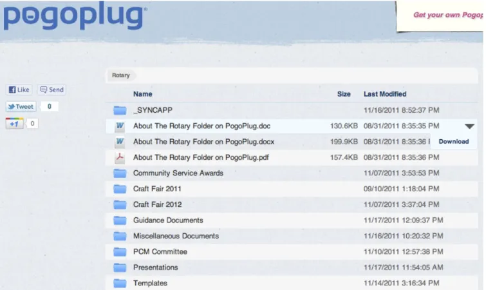The height and width of the screenshot is (290, 486).
Task: Click the date 11/10/2011 12:57:38 PM
Action: coord(403,252)
